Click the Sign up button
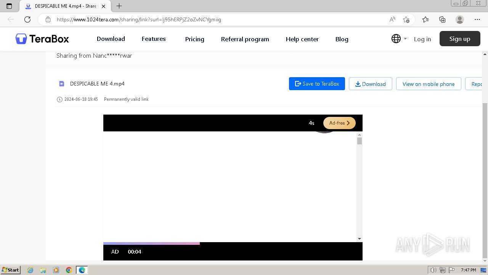Screen dimensions: 488x275 (x=460, y=39)
